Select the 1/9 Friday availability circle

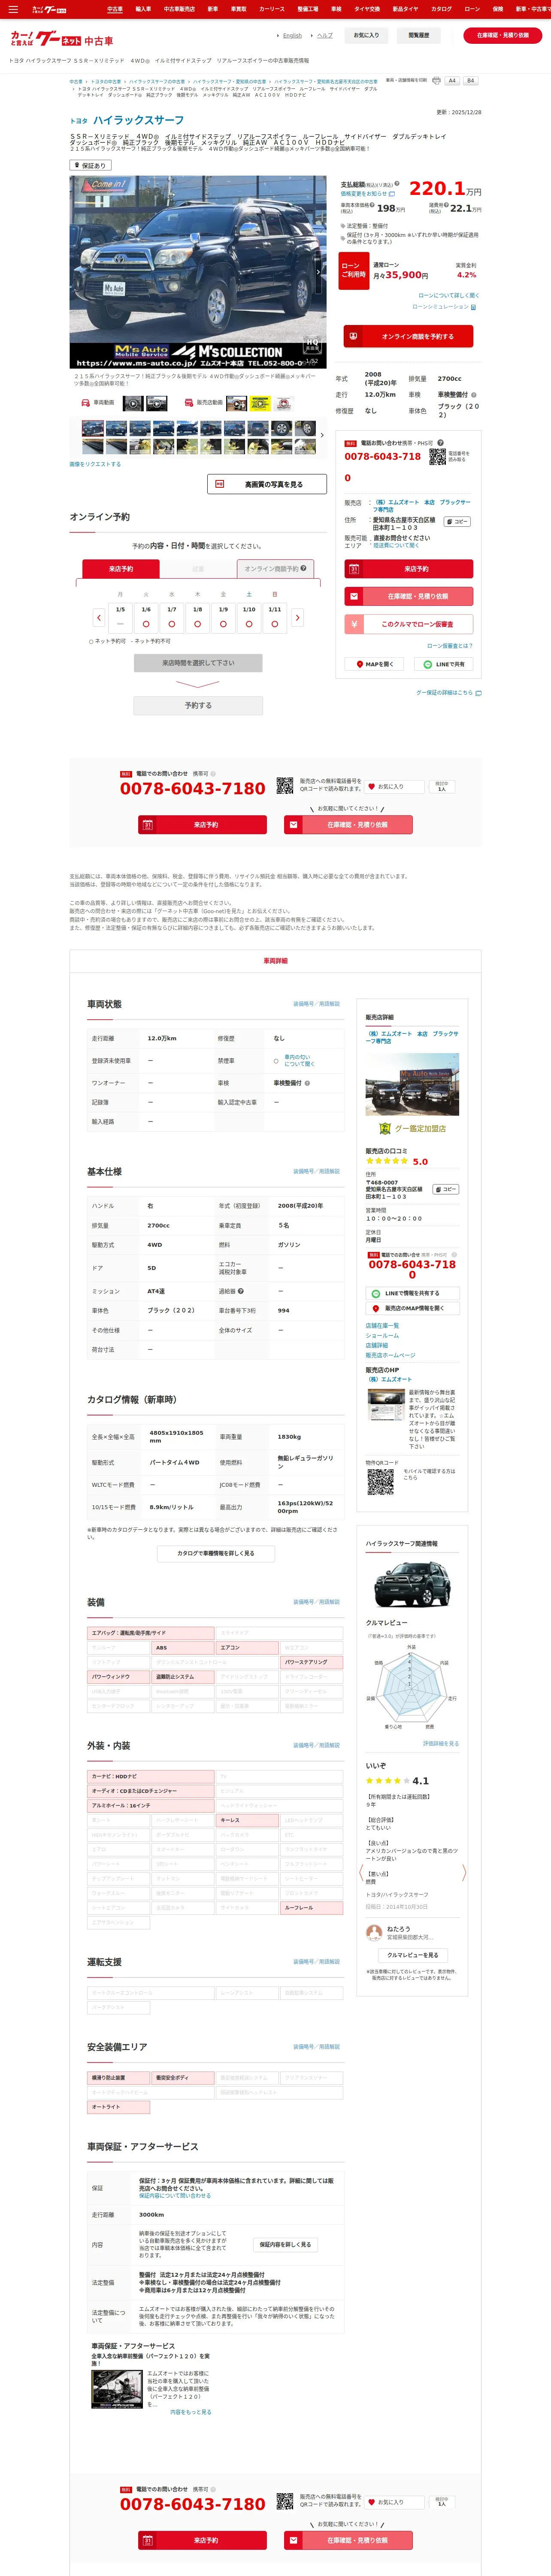(x=223, y=624)
